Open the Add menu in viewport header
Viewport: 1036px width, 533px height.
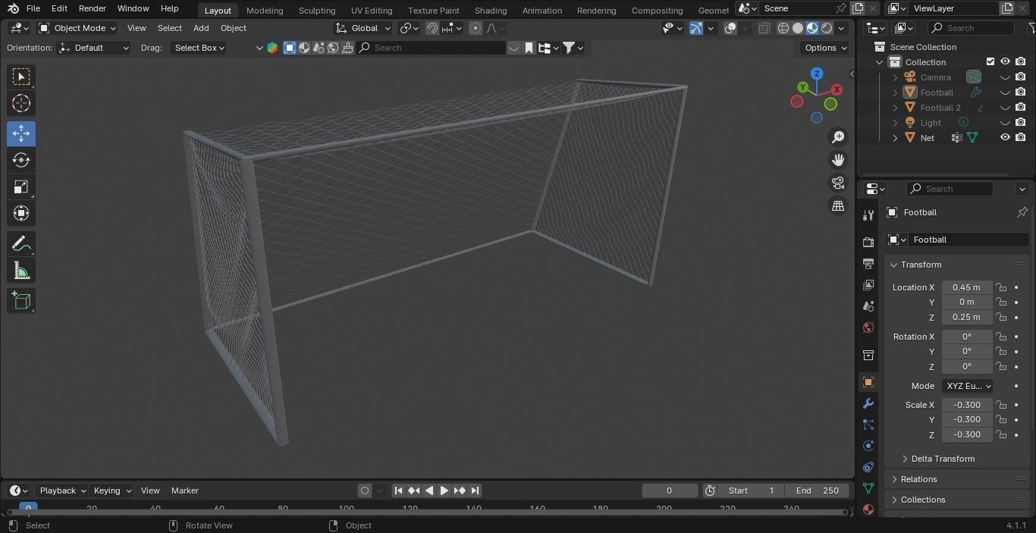click(x=201, y=28)
